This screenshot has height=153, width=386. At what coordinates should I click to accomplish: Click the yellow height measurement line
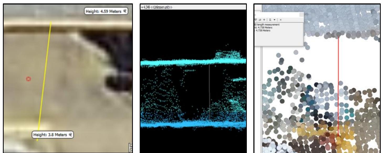tap(44, 81)
